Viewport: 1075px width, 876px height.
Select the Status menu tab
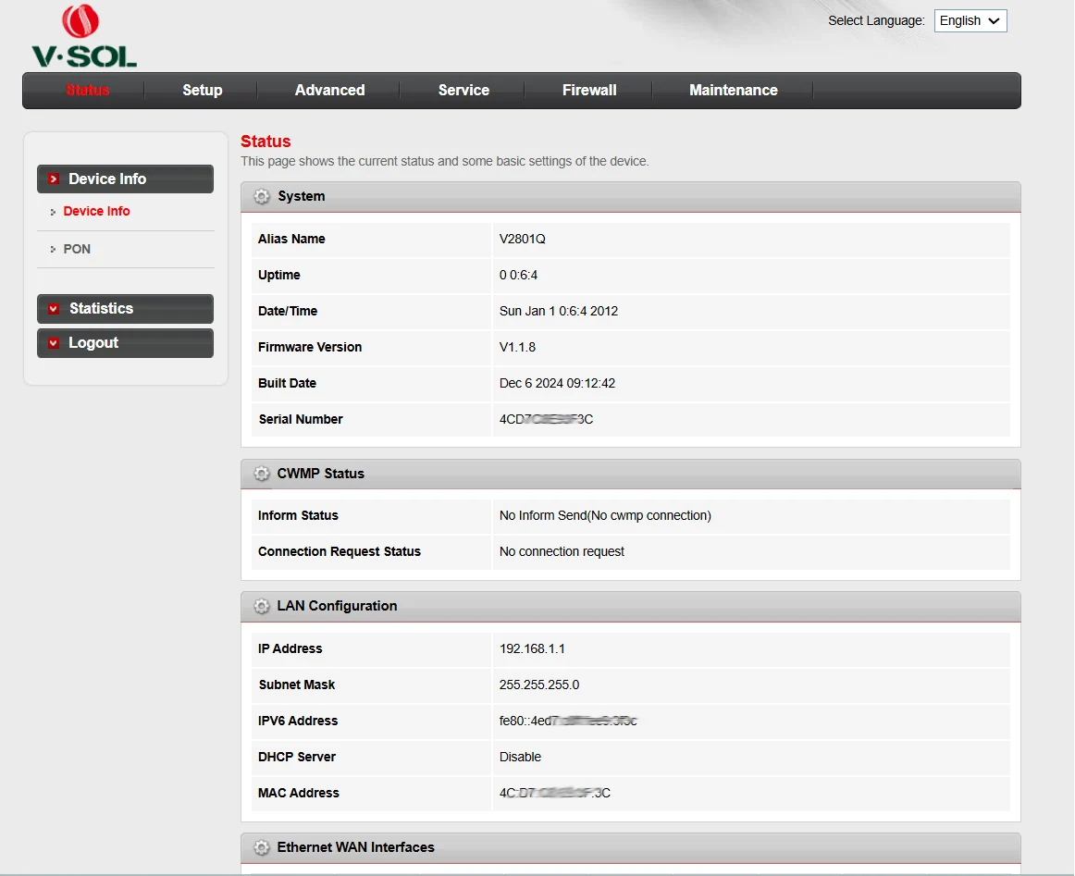[x=88, y=91]
